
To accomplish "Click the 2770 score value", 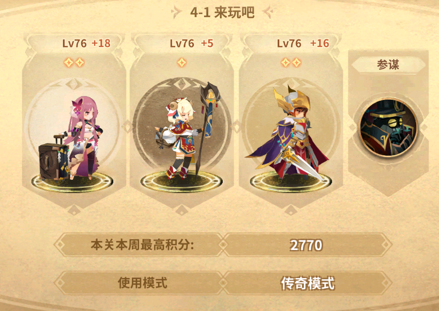I will tap(306, 245).
